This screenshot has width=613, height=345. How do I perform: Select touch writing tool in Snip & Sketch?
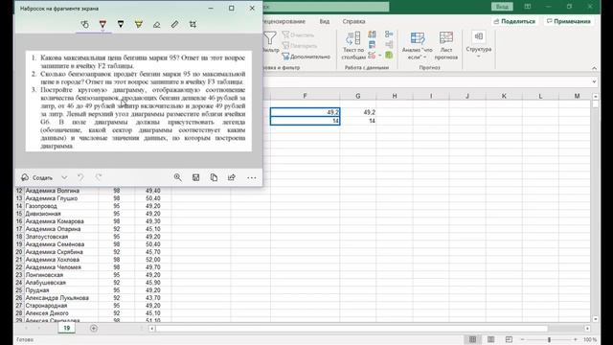pyautogui.click(x=84, y=24)
